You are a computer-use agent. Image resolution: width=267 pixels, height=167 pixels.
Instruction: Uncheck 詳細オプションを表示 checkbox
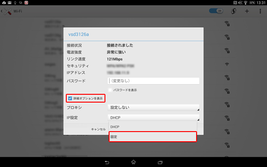click(70, 98)
